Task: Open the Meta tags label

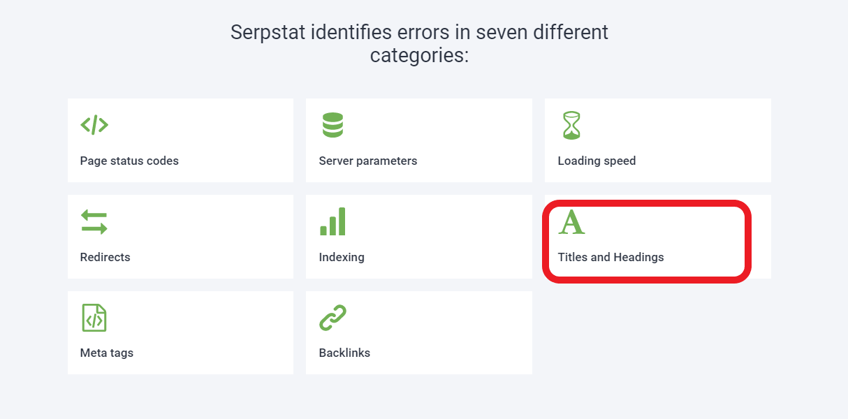Action: (107, 353)
